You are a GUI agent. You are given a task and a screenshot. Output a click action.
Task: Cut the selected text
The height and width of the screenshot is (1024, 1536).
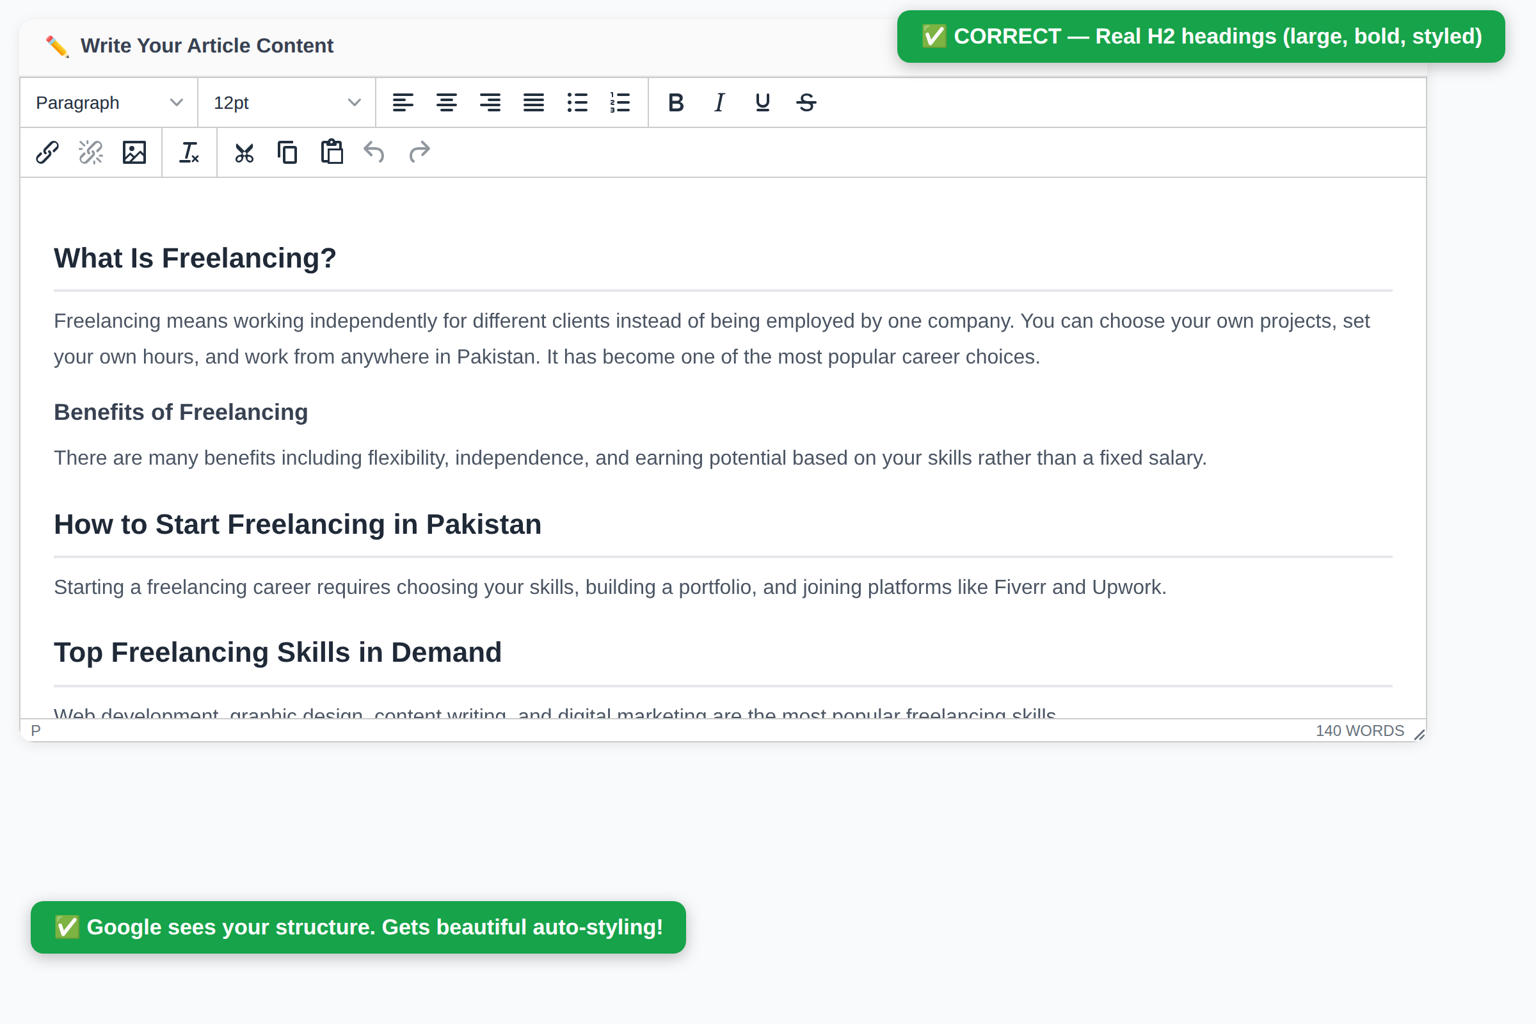244,152
